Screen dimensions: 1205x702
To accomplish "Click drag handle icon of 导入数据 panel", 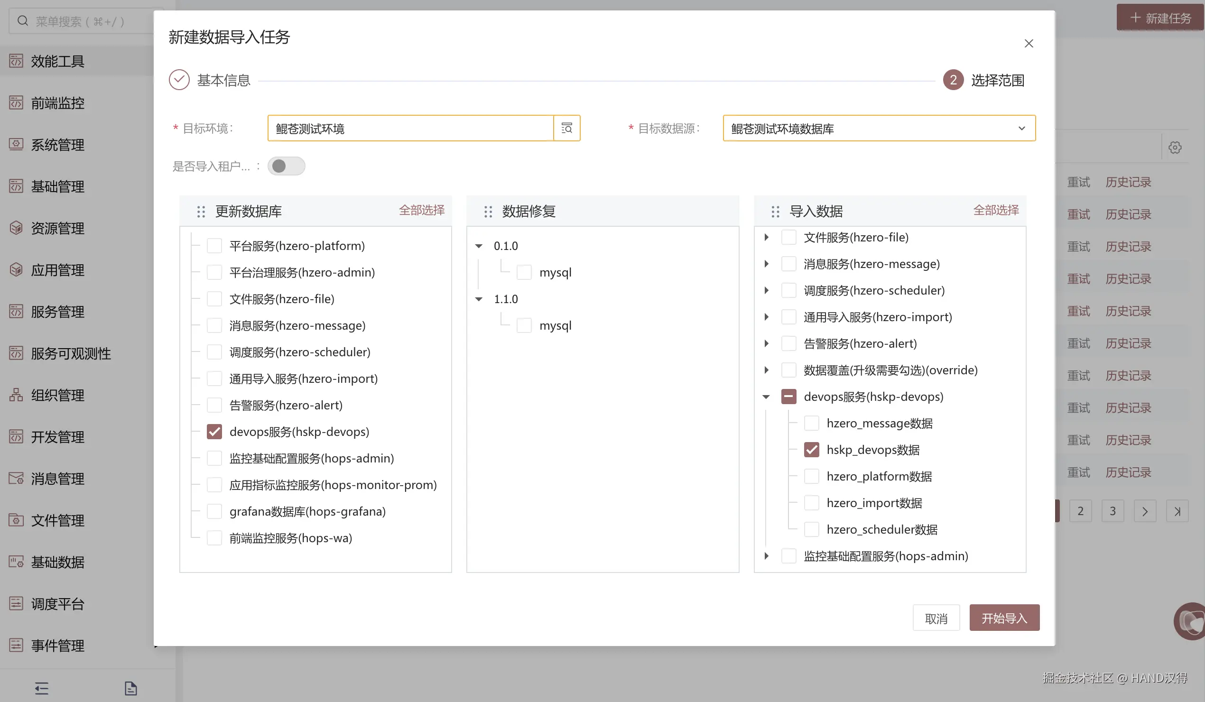I will pyautogui.click(x=775, y=212).
